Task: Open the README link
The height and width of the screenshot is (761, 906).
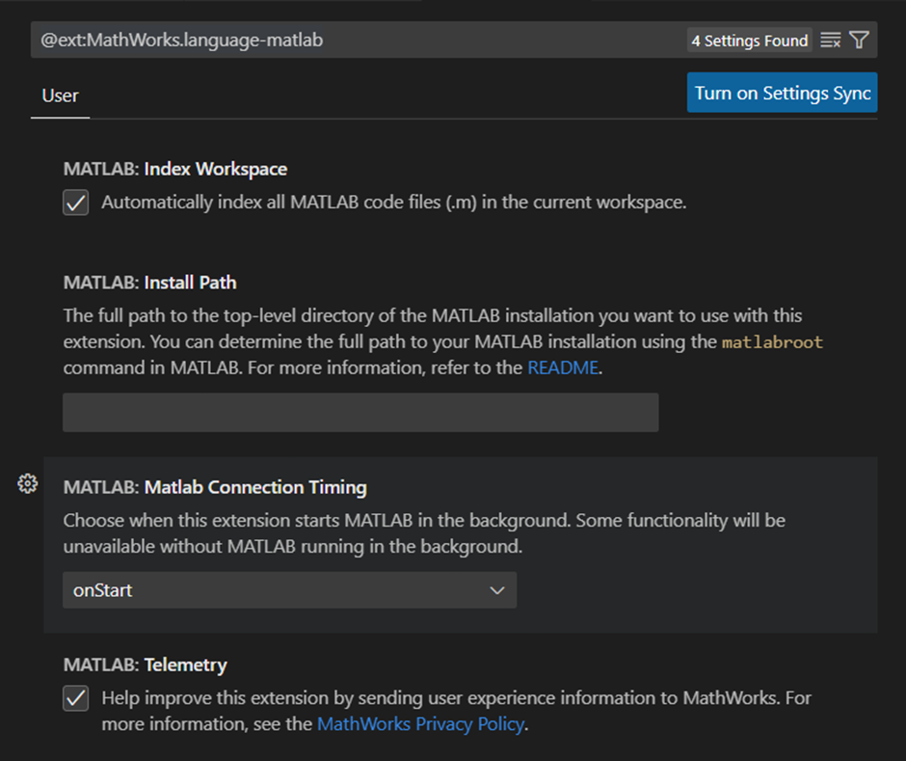Action: pos(563,367)
